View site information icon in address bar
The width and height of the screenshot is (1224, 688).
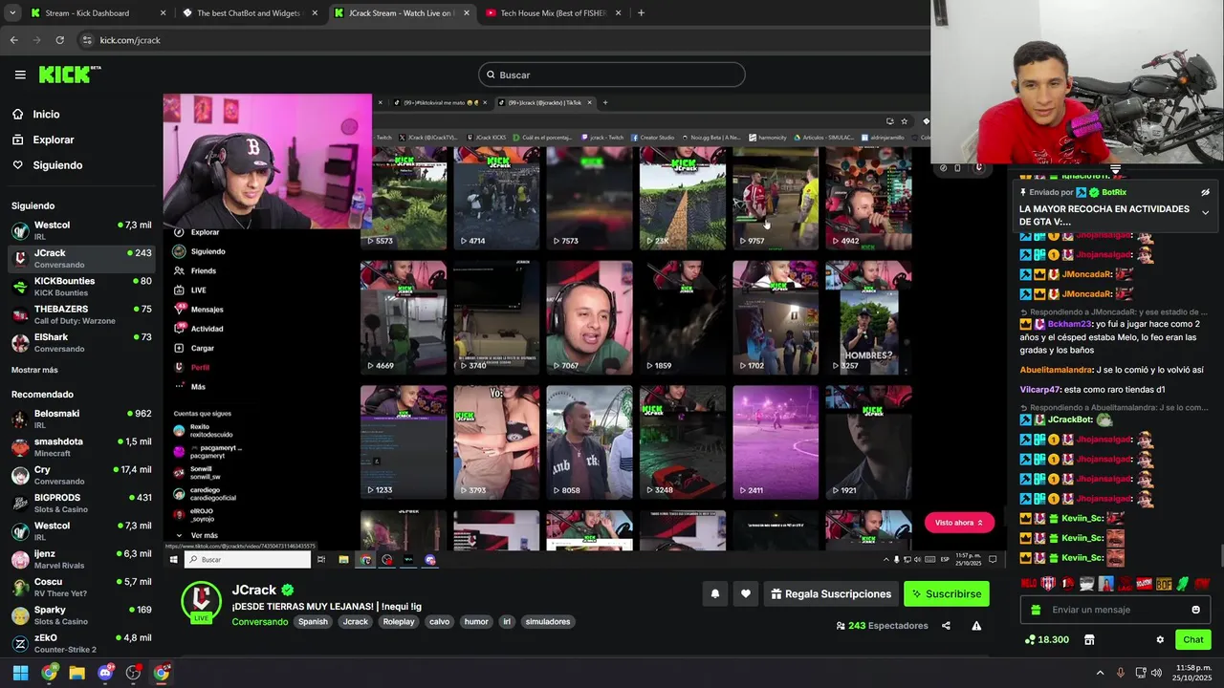point(87,40)
